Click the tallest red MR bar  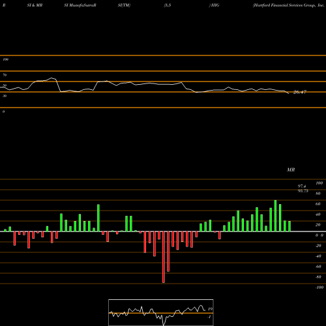pos(164,257)
